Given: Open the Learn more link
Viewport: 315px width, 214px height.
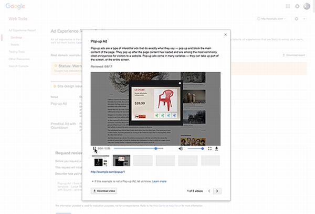Looking at the screenshot, I should [160, 181].
